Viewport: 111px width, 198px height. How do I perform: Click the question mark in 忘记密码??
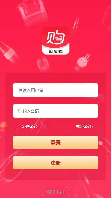(92, 126)
